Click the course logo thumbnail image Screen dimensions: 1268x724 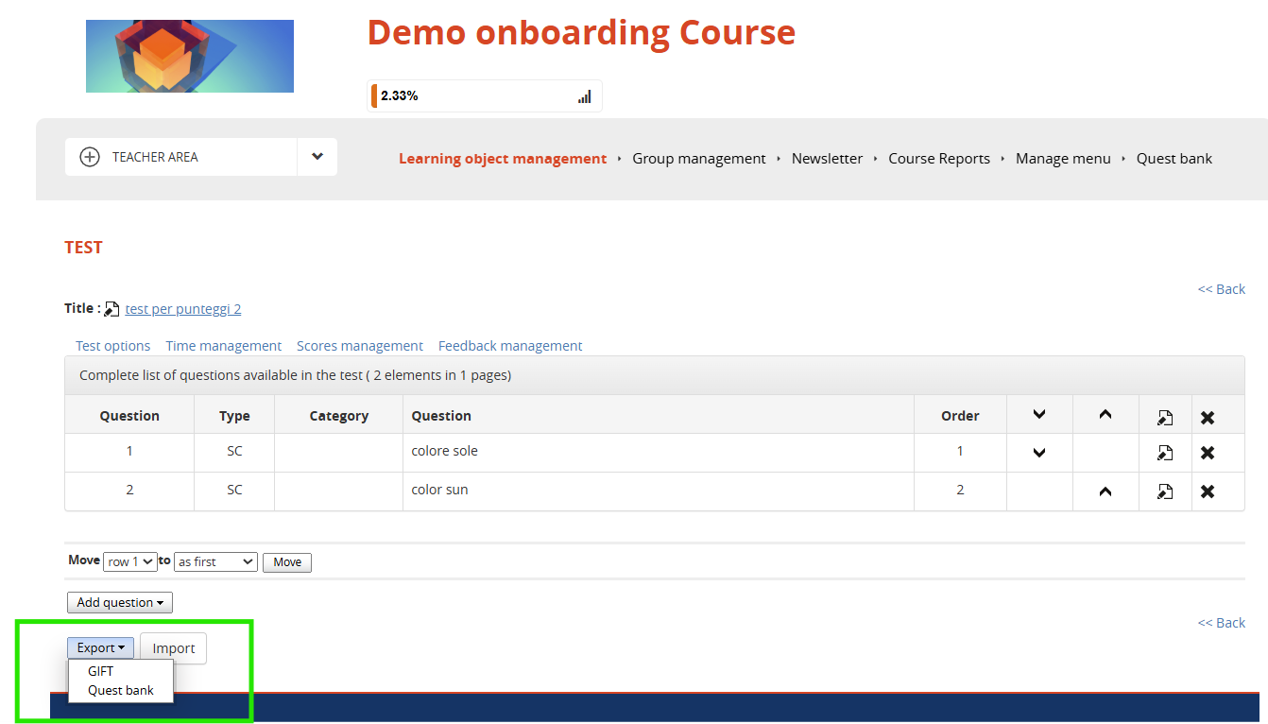click(190, 57)
